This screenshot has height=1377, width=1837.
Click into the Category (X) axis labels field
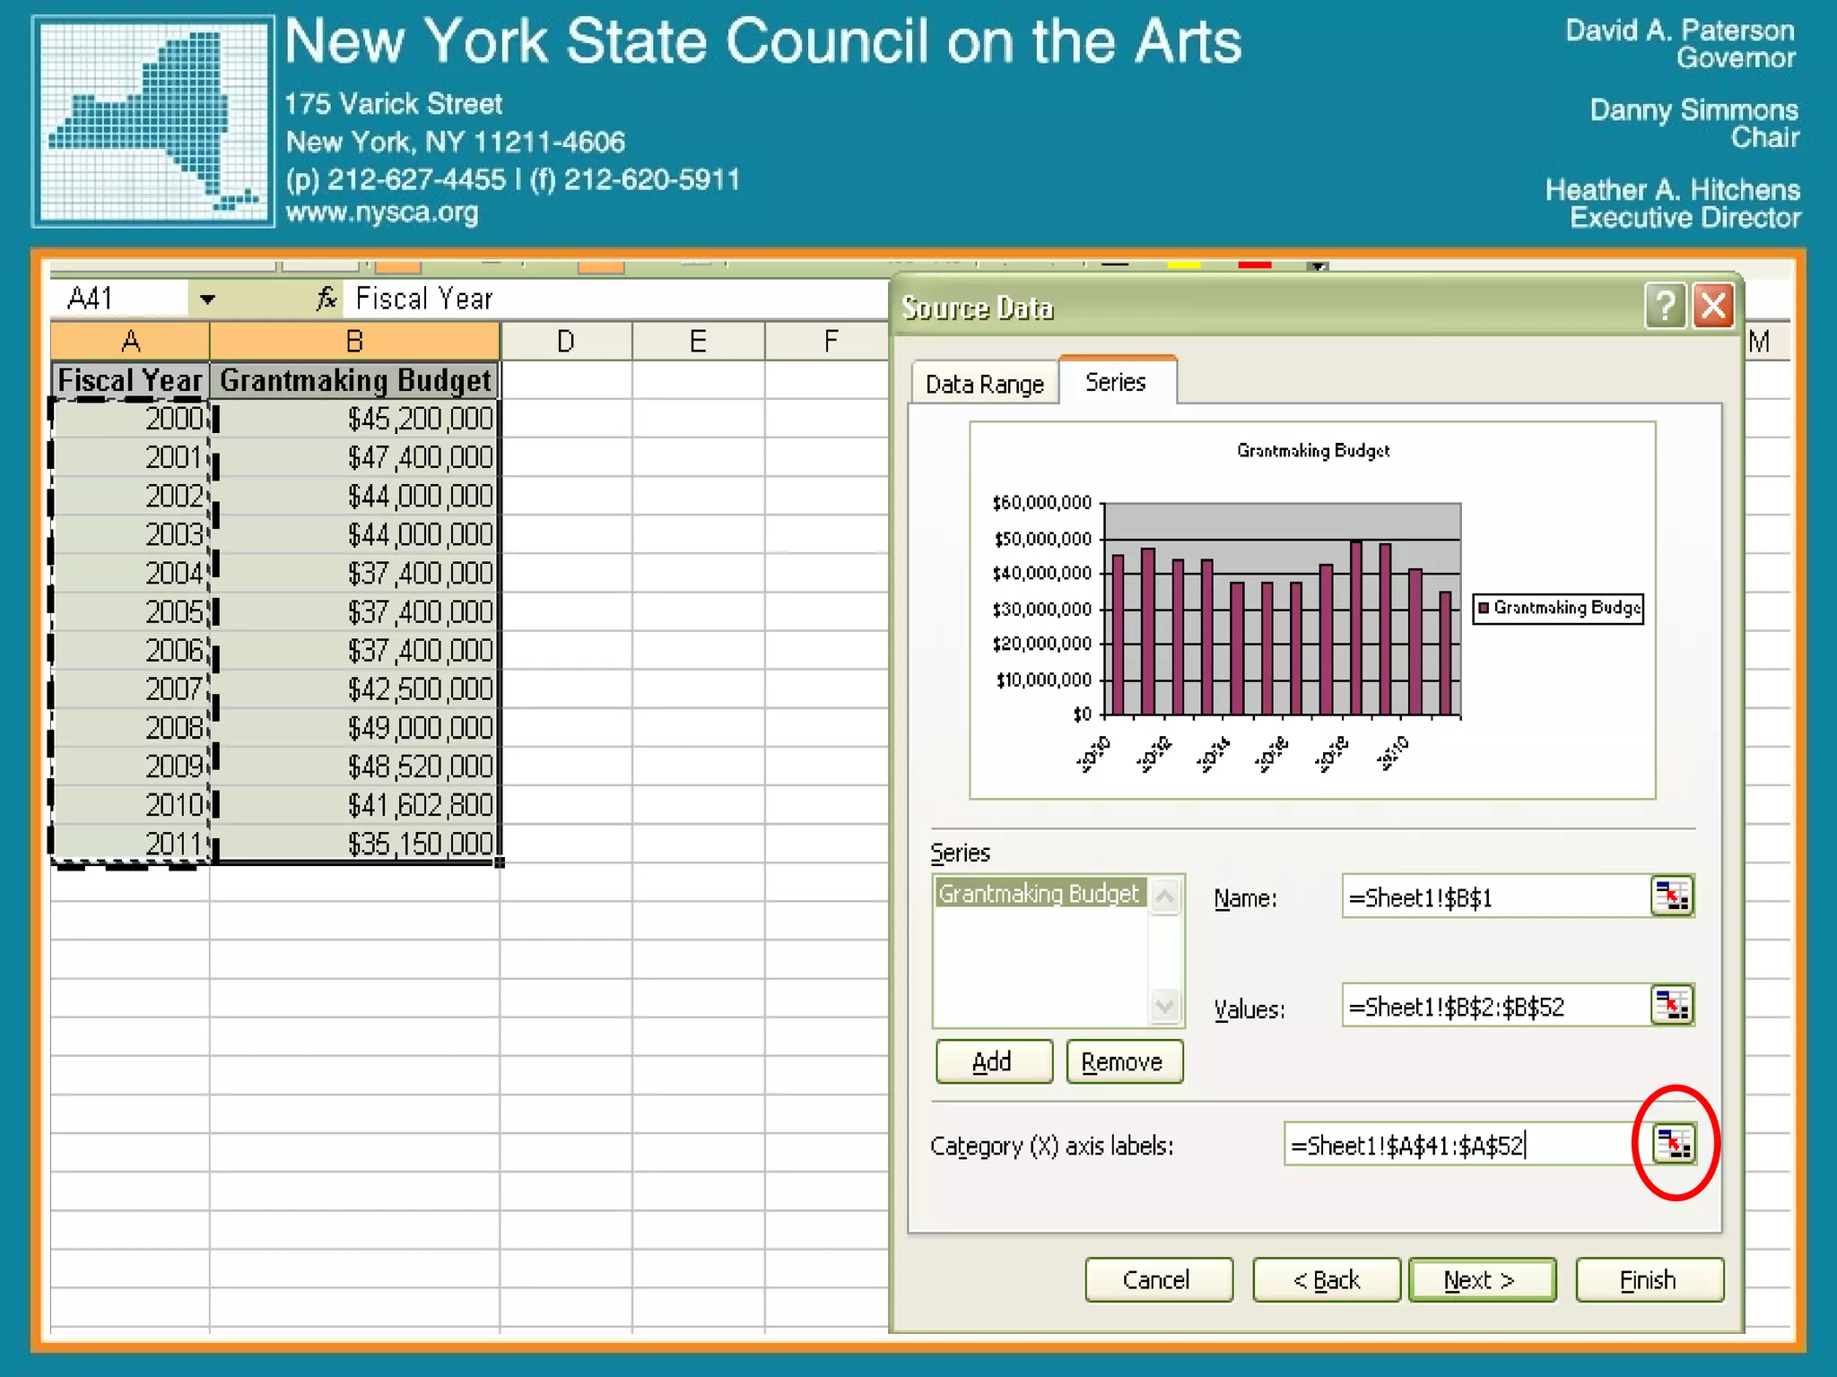(x=1453, y=1145)
